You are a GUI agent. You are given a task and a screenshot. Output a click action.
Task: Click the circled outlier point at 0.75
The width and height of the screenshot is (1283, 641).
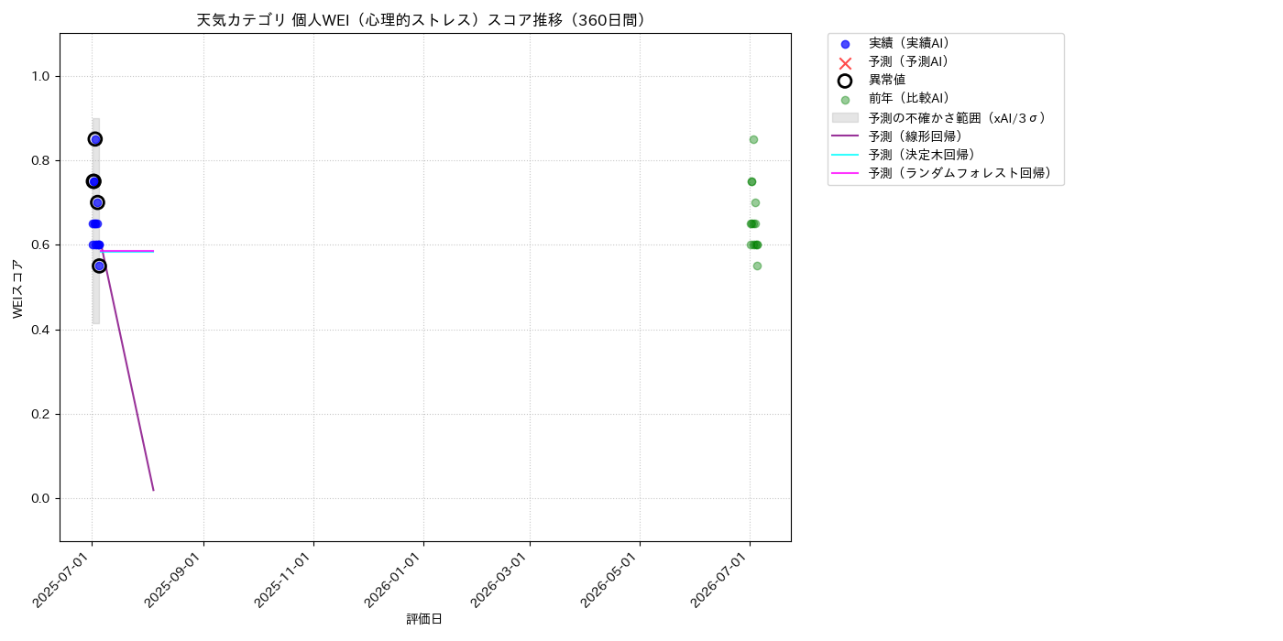[93, 181]
